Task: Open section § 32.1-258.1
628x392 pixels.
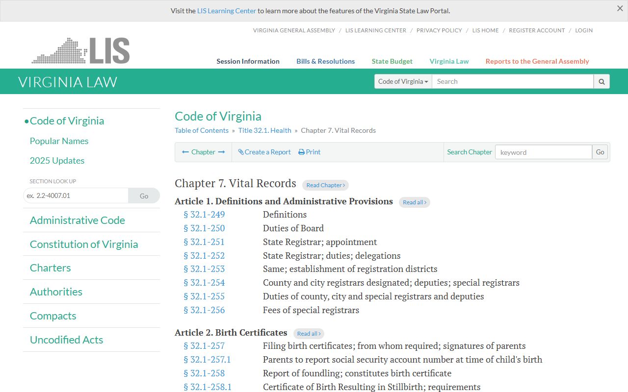Action: coord(208,387)
